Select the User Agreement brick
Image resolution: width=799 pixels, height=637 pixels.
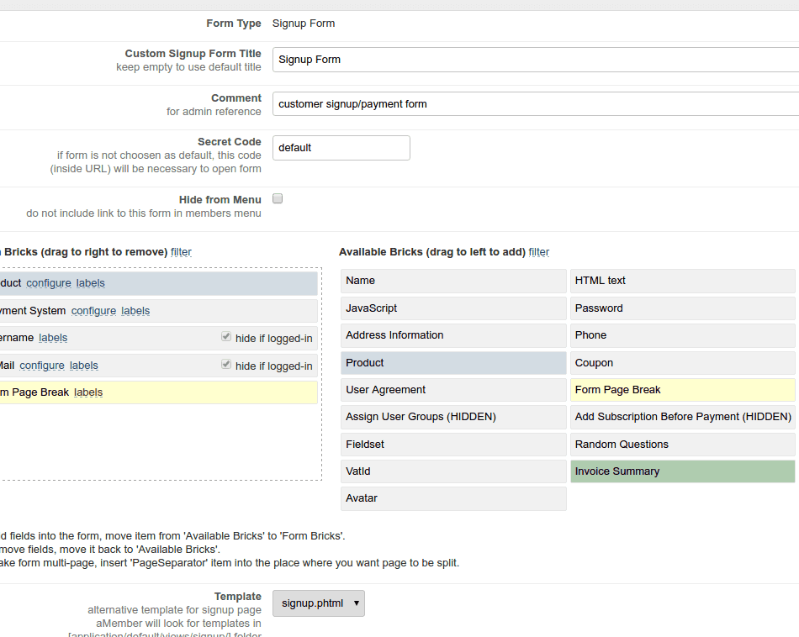click(453, 390)
